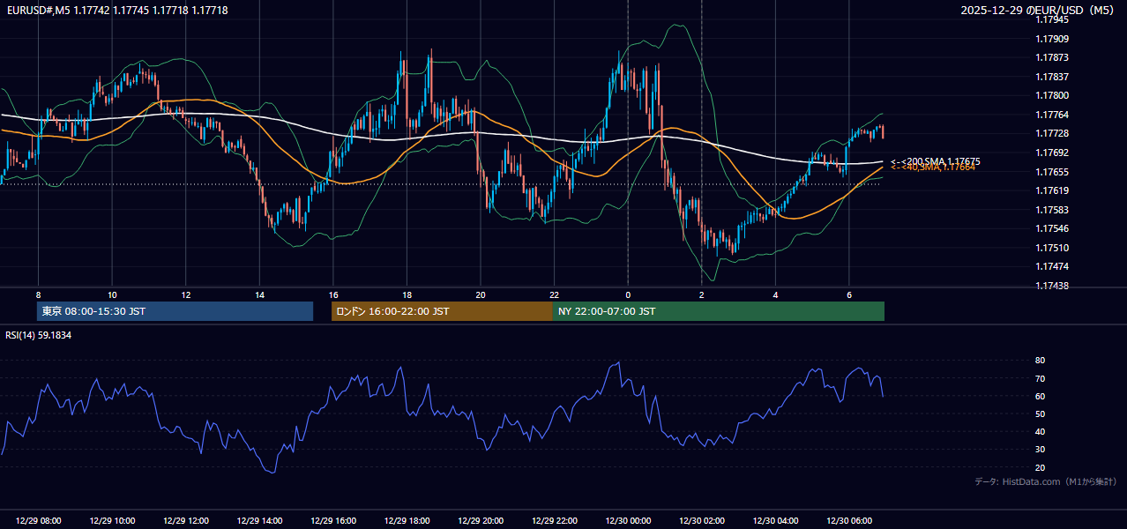Click price level 1.17438 on the axis
Viewport: 1127px width, 529px height.
coord(1052,286)
